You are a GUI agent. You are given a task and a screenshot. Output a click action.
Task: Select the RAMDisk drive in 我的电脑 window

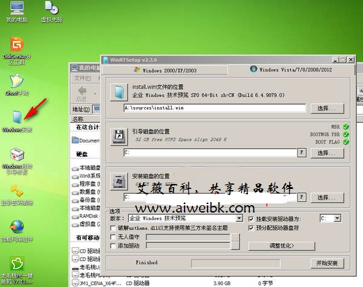(x=86, y=216)
